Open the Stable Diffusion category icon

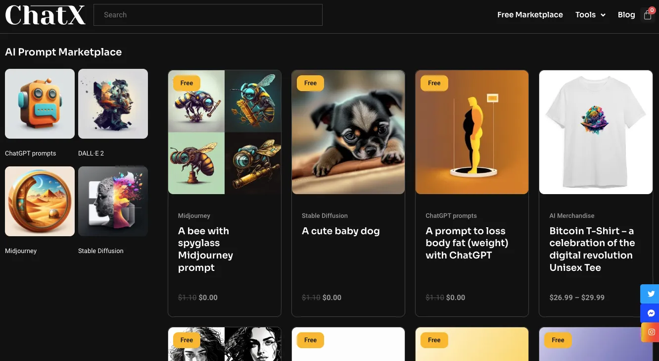[x=113, y=201]
